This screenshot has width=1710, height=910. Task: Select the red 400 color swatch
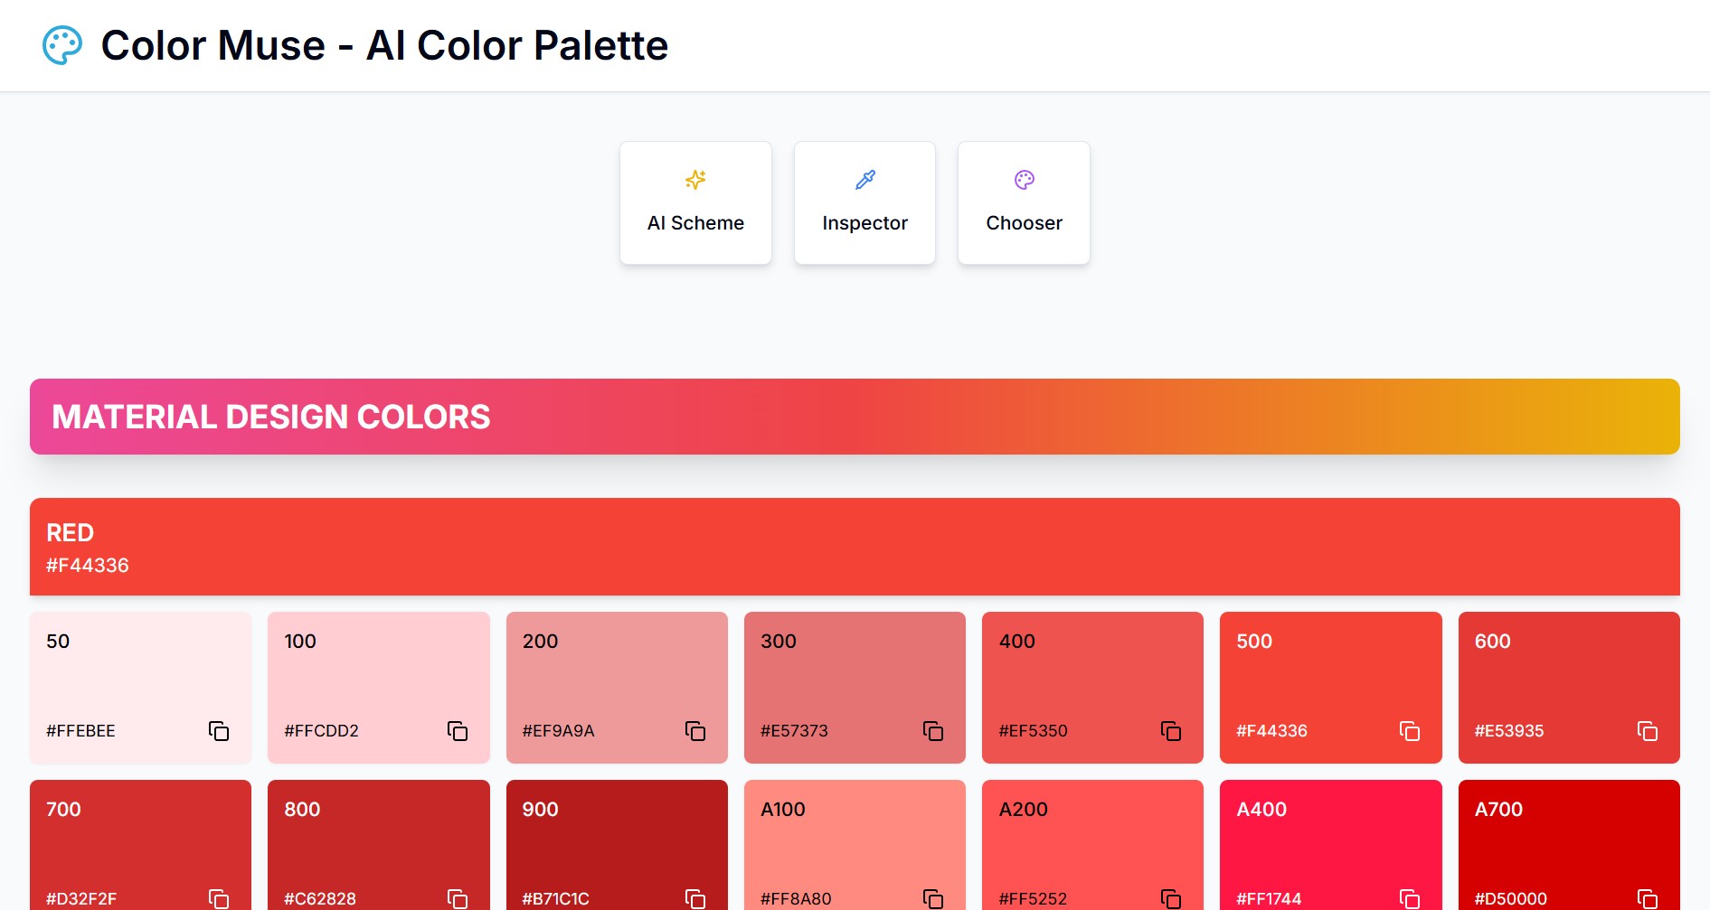(x=1092, y=688)
